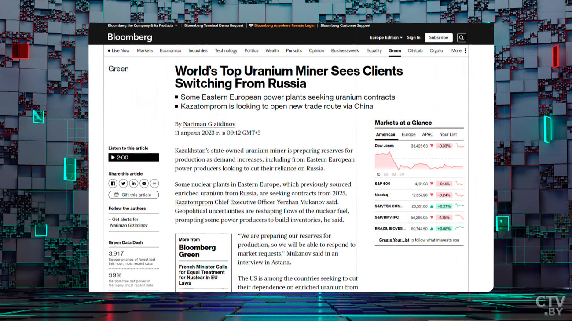Open Nasdaq index row
Screen dimensions: 572x321
click(419, 195)
